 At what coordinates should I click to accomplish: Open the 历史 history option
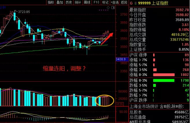pyautogui.click(x=69, y=2)
